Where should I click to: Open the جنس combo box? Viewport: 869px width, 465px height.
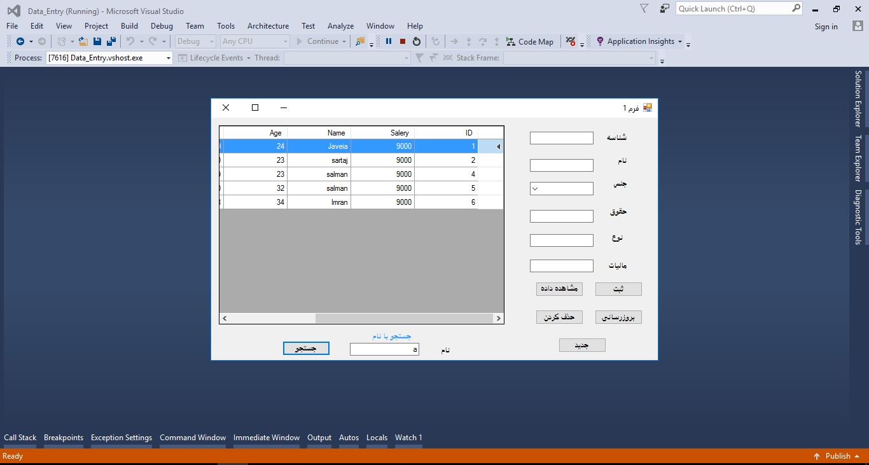tap(561, 188)
